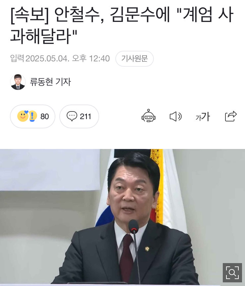The height and width of the screenshot is (286, 245).
Task: Open the AI summary robot icon
Action: [149, 116]
